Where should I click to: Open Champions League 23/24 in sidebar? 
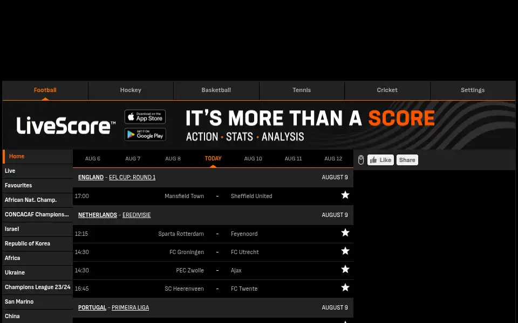click(38, 287)
